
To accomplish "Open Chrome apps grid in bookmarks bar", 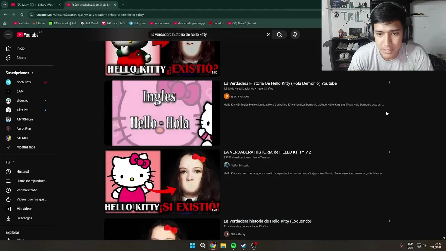I will pos(5,23).
